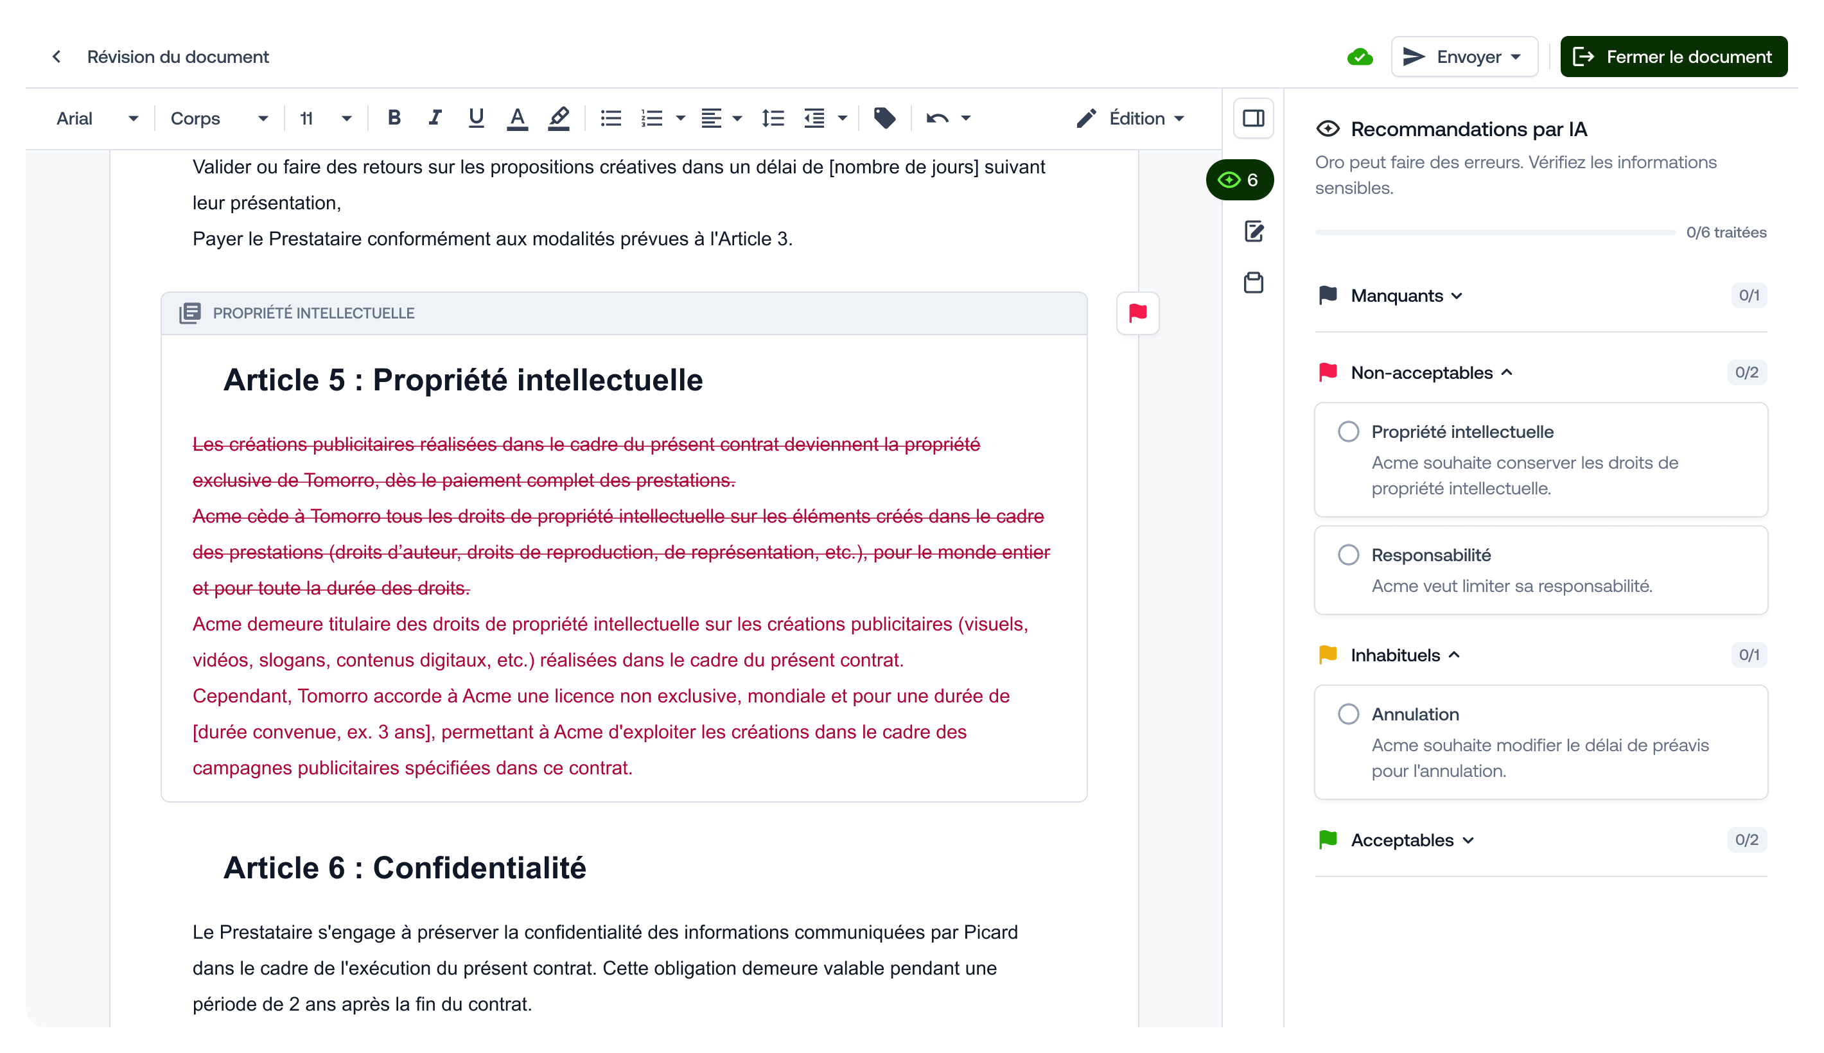Screen dimensions: 1824x1053
Task: Click the Révision du document title
Action: (178, 57)
